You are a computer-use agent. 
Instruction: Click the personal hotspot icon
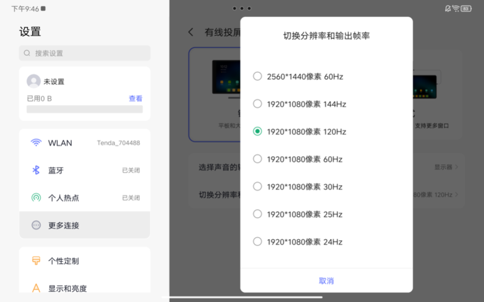(36, 198)
